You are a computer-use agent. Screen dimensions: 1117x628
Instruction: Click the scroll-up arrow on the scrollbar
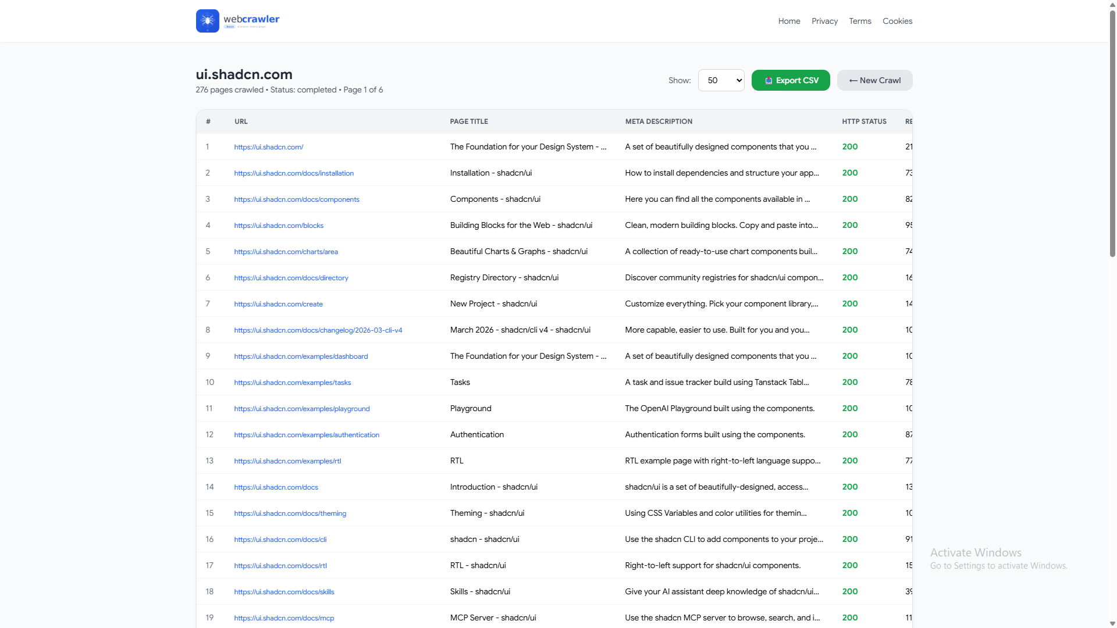[x=1112, y=5]
